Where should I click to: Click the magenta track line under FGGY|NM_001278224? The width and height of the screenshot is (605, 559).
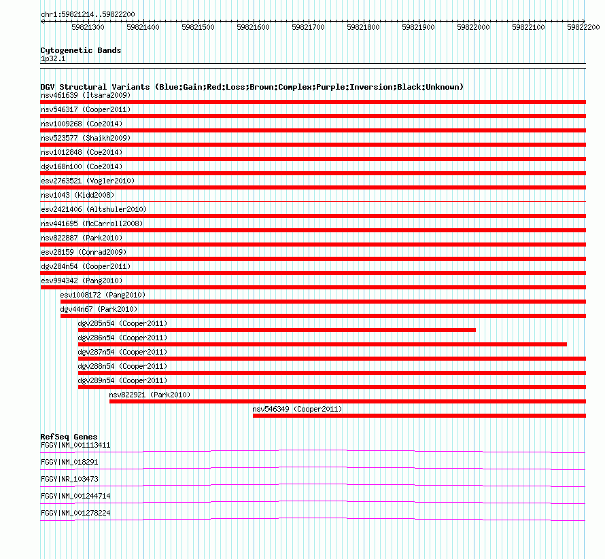pos(313,519)
